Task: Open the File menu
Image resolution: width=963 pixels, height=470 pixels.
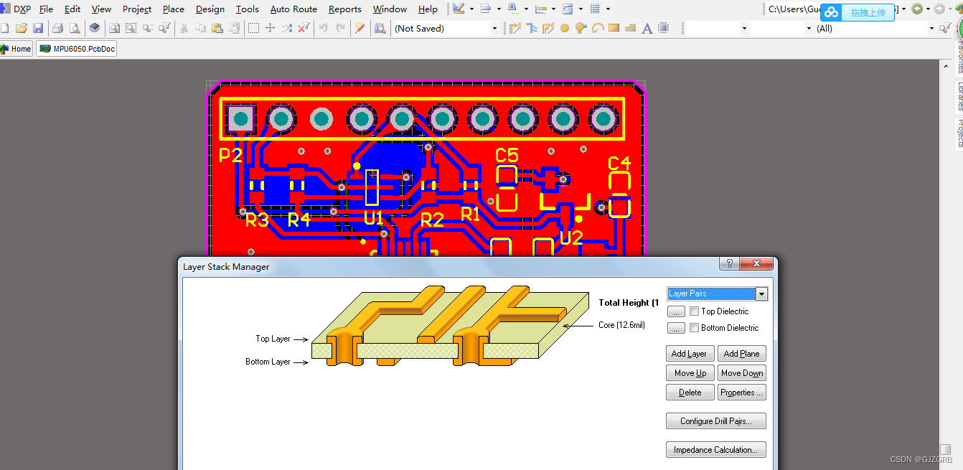Action: tap(46, 9)
